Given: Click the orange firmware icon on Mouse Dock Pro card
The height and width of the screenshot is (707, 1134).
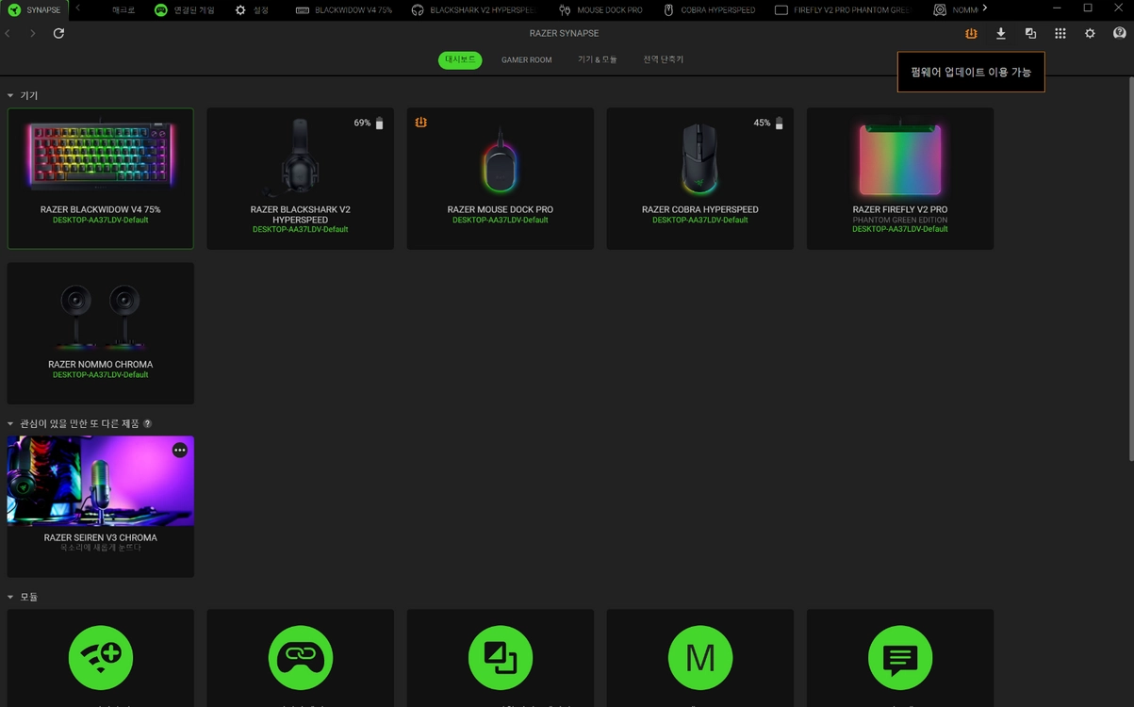Looking at the screenshot, I should (x=420, y=123).
